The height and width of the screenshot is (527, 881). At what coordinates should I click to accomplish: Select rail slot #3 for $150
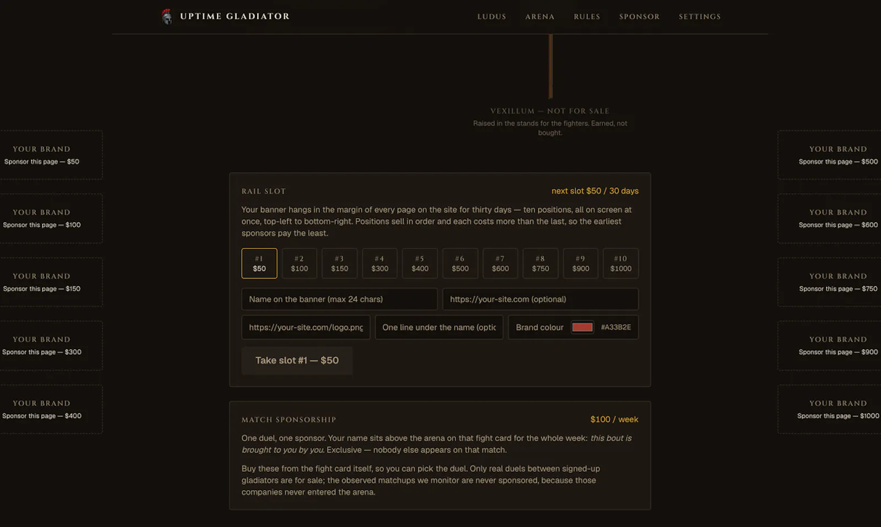click(x=340, y=263)
